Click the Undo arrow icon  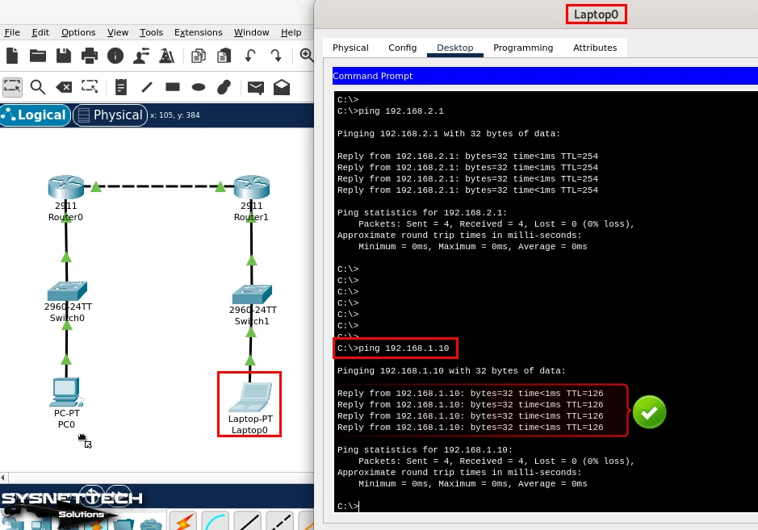(250, 56)
